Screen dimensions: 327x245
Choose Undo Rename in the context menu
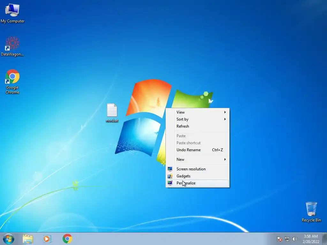[x=197, y=150]
